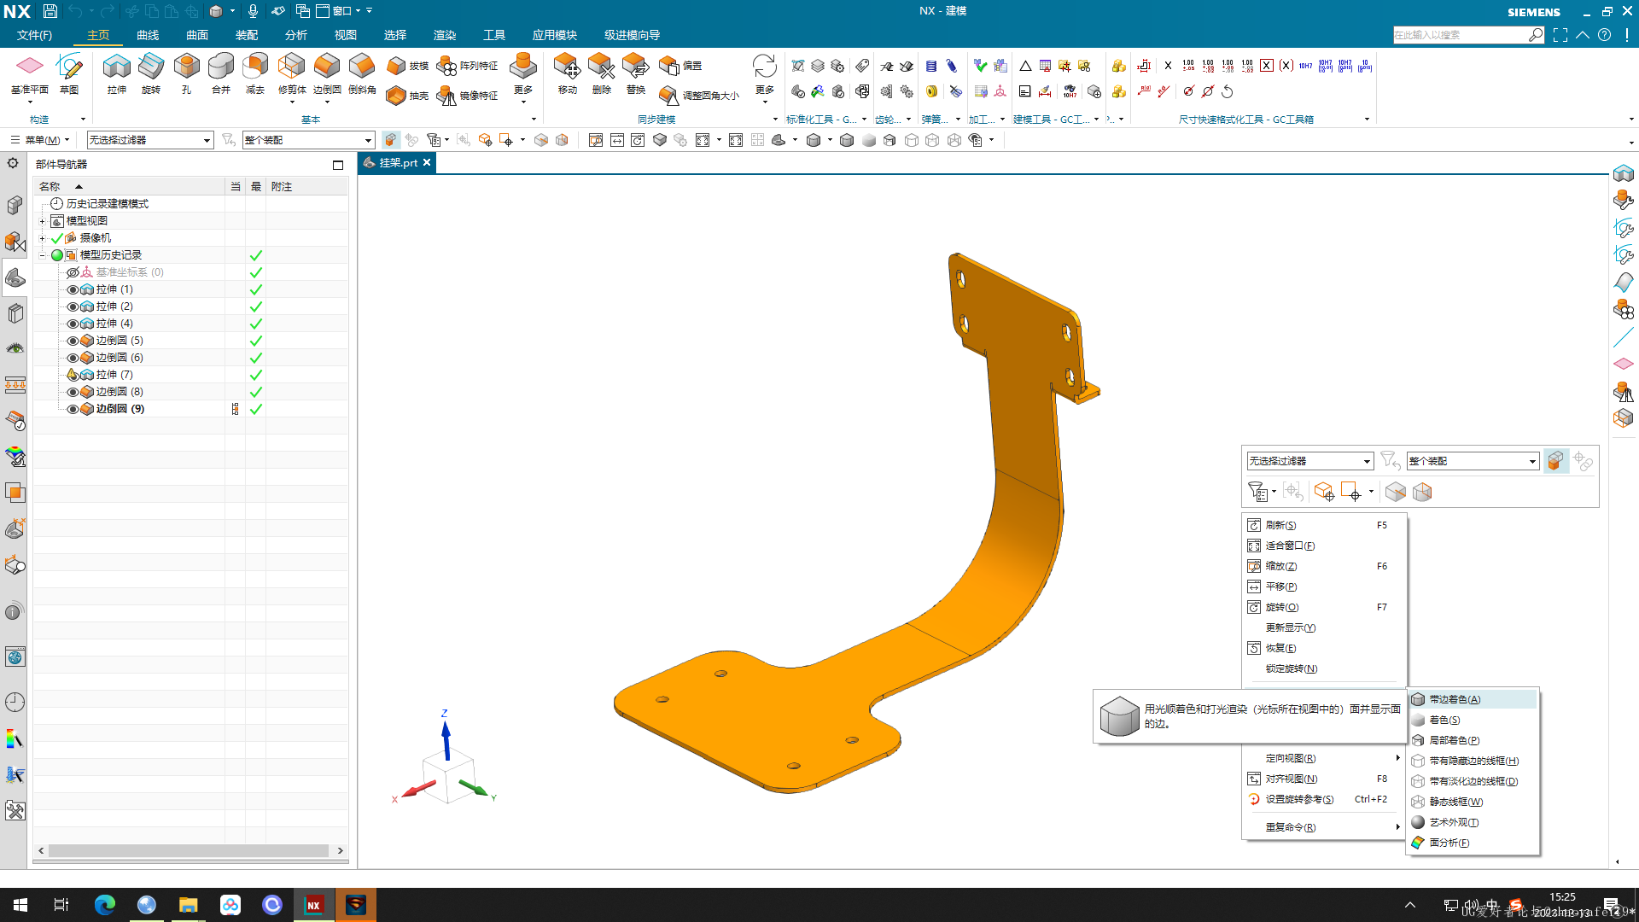The width and height of the screenshot is (1639, 922).
Task: Toggle visibility of 边倒圆 (9)
Action: coord(73,409)
